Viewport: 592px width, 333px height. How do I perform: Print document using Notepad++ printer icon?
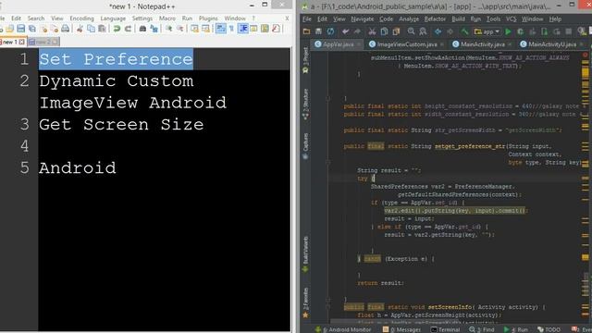[x=66, y=29]
